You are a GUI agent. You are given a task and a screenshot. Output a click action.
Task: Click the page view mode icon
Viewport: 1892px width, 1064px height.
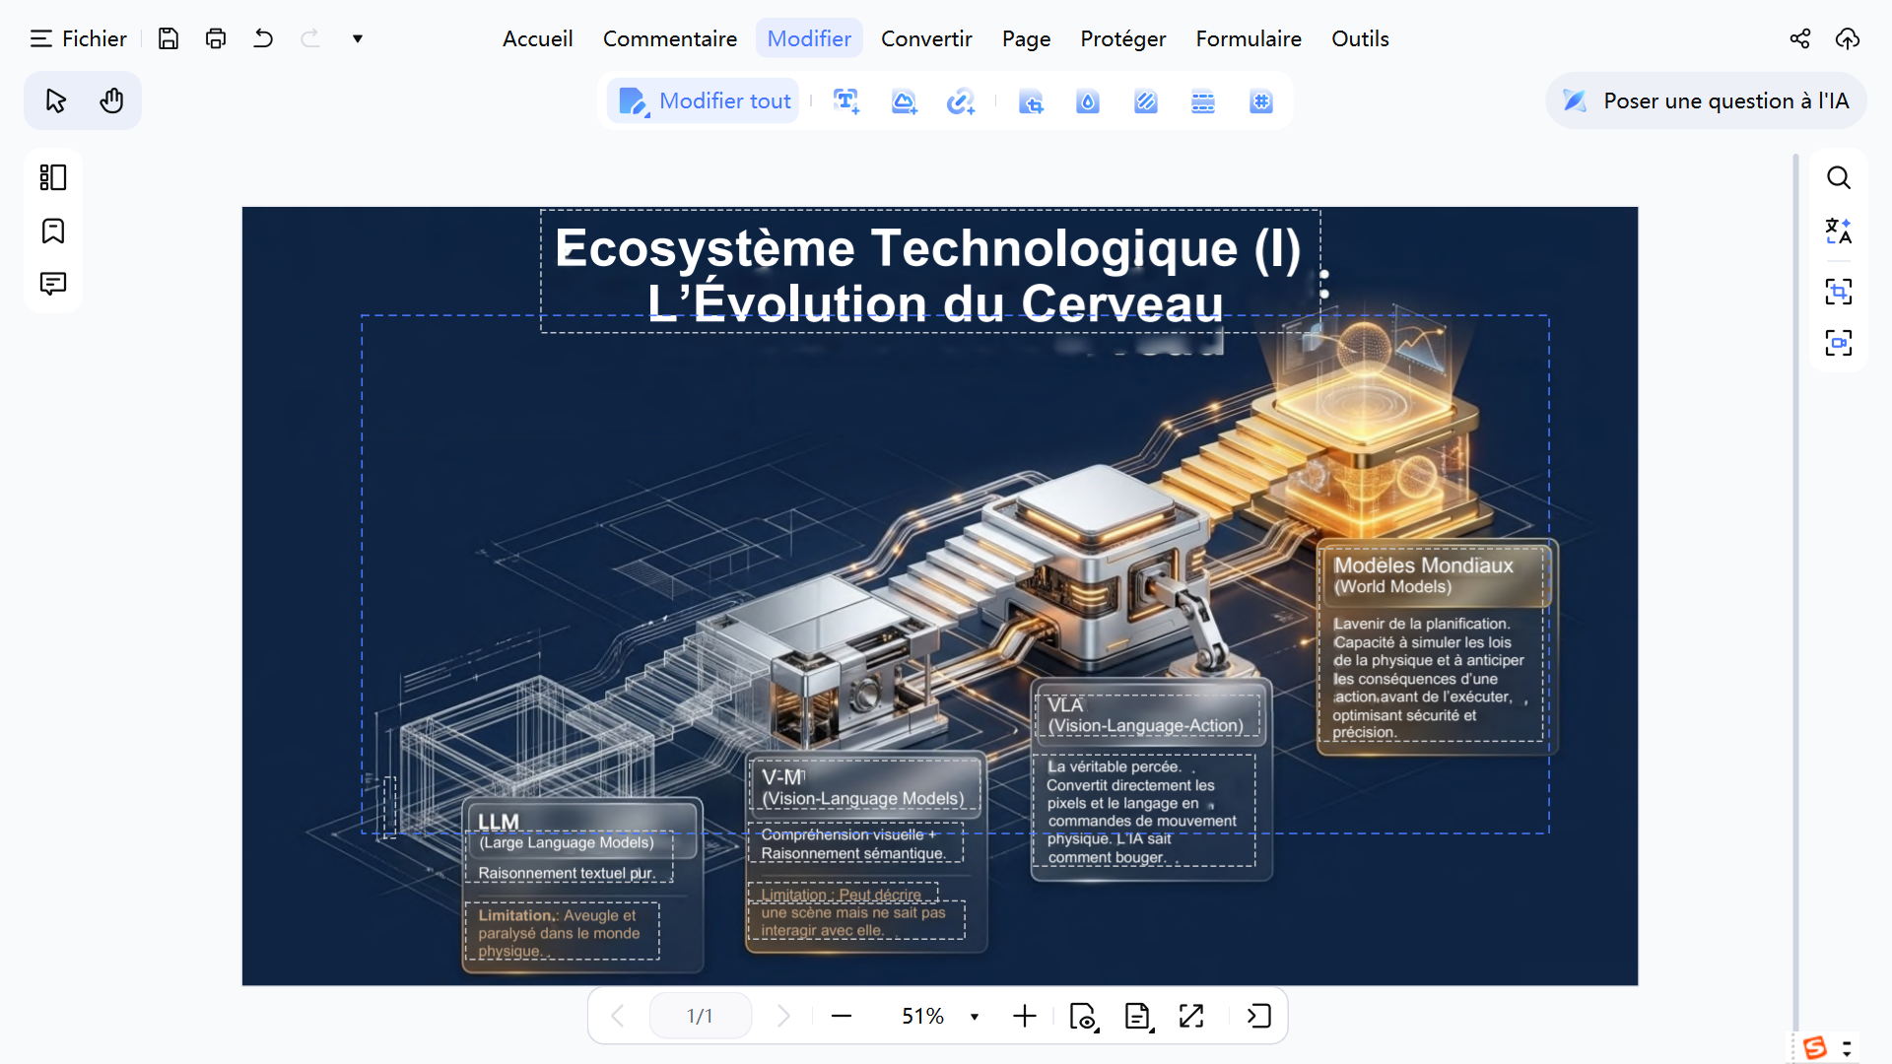[1084, 1016]
